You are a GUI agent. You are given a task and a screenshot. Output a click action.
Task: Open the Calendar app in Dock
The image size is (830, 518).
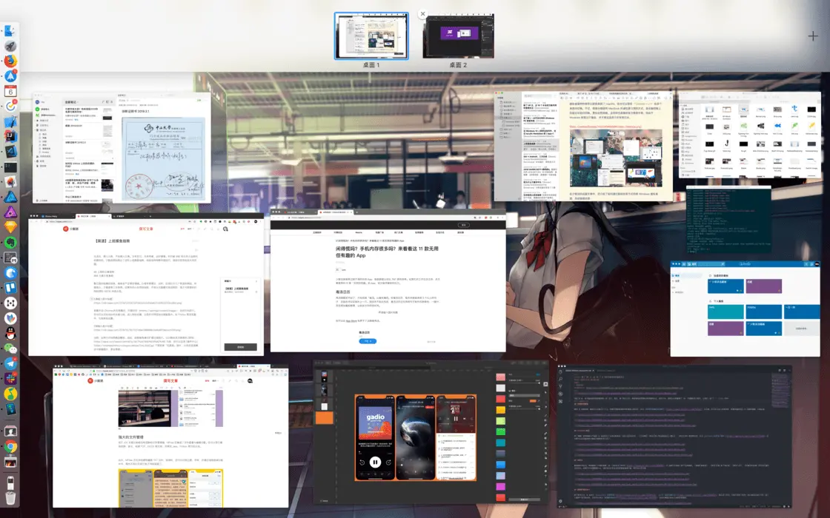(10, 92)
